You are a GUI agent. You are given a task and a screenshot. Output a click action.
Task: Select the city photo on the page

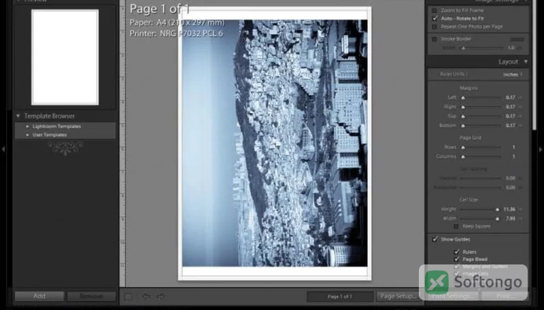(275, 143)
